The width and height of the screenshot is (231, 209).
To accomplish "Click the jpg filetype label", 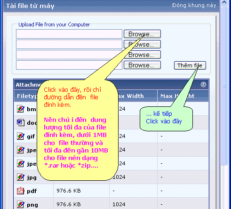I will coord(32,178).
